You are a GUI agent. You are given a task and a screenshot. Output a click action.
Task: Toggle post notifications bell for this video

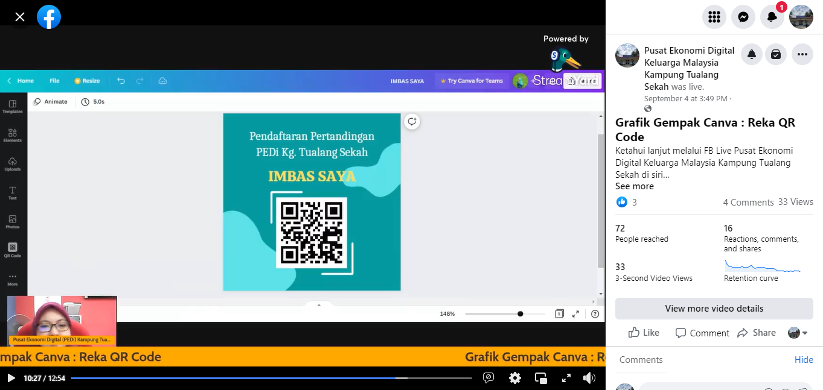(x=752, y=54)
